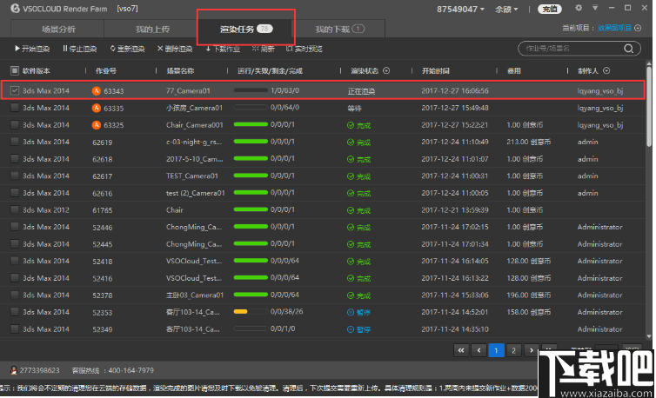
Task: Go to the next page arrow
Action: coord(532,350)
